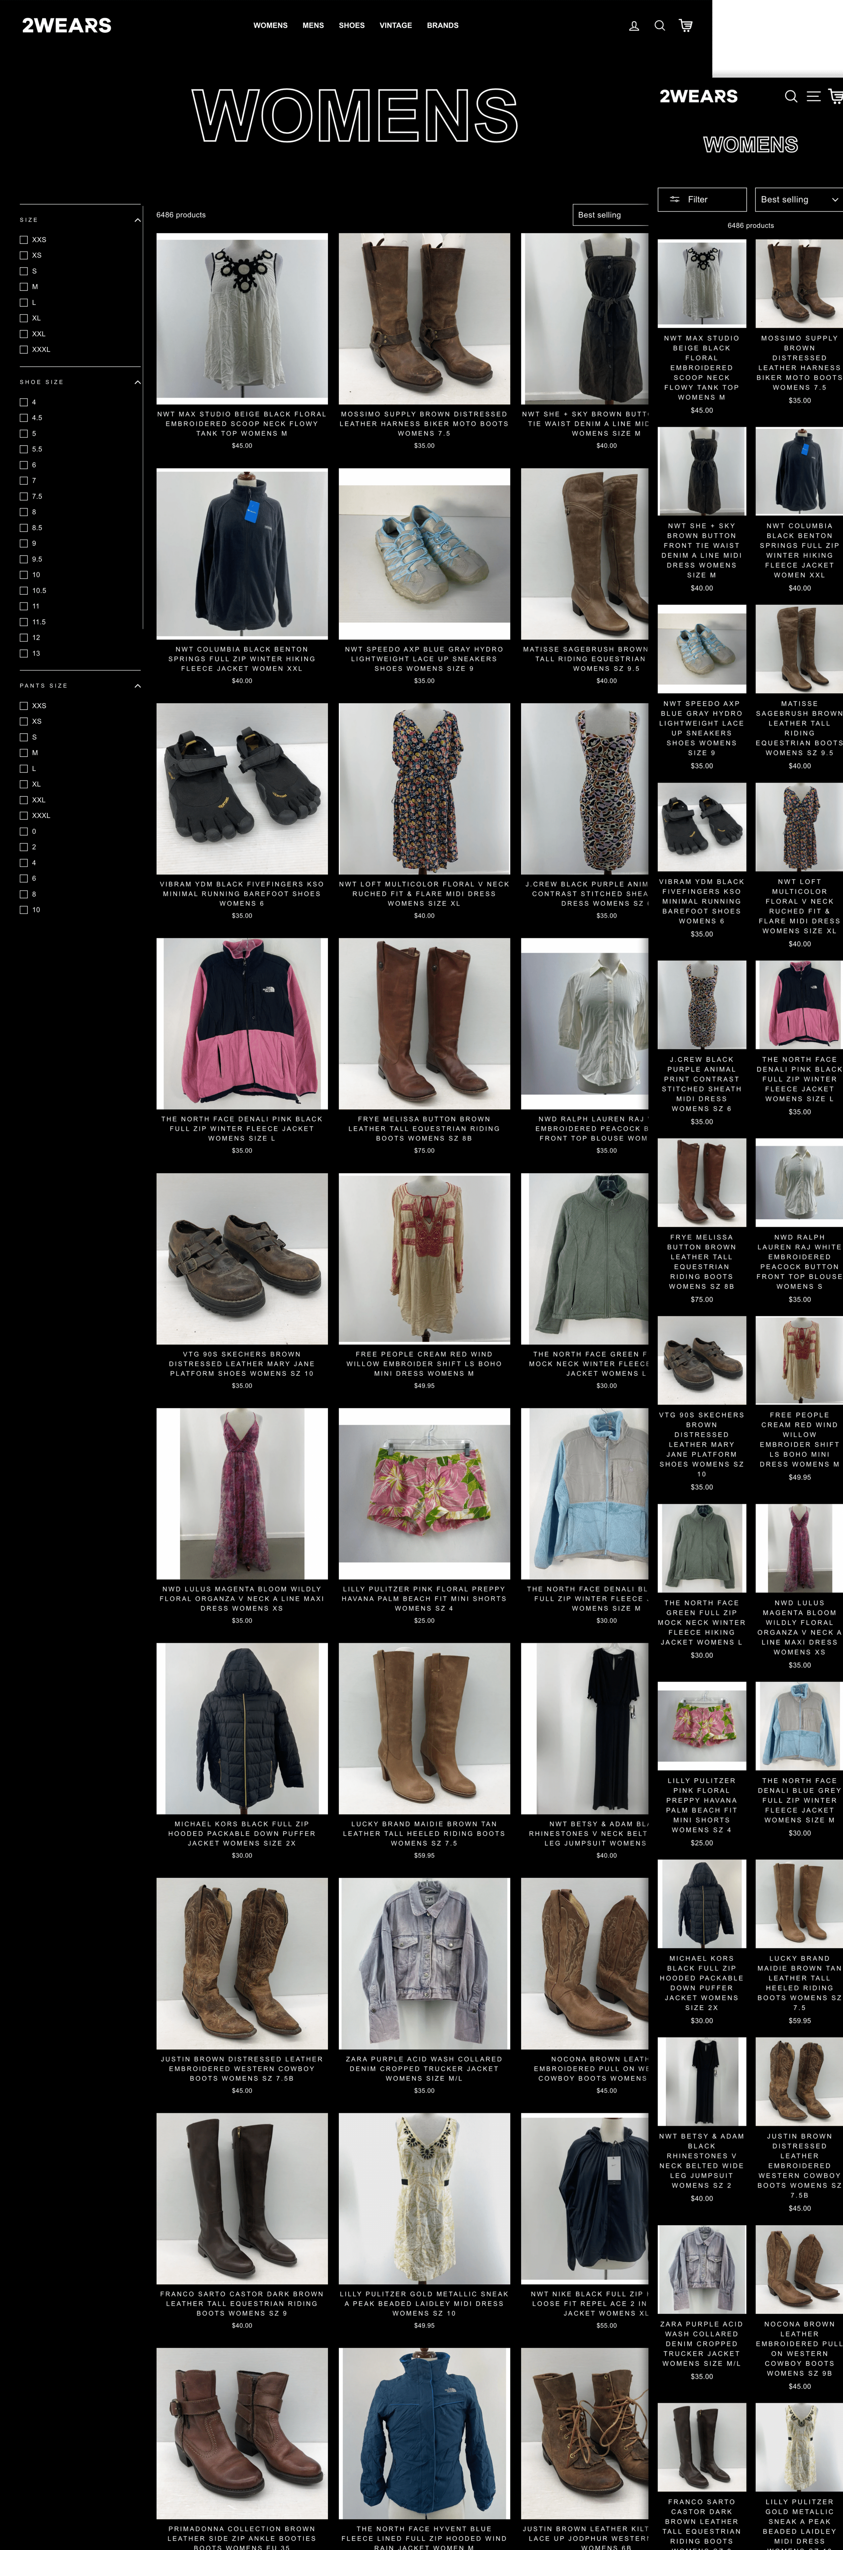Open Michael Kors puffer jacket title, desktop
This screenshot has height=2550, width=843.
click(x=242, y=1833)
